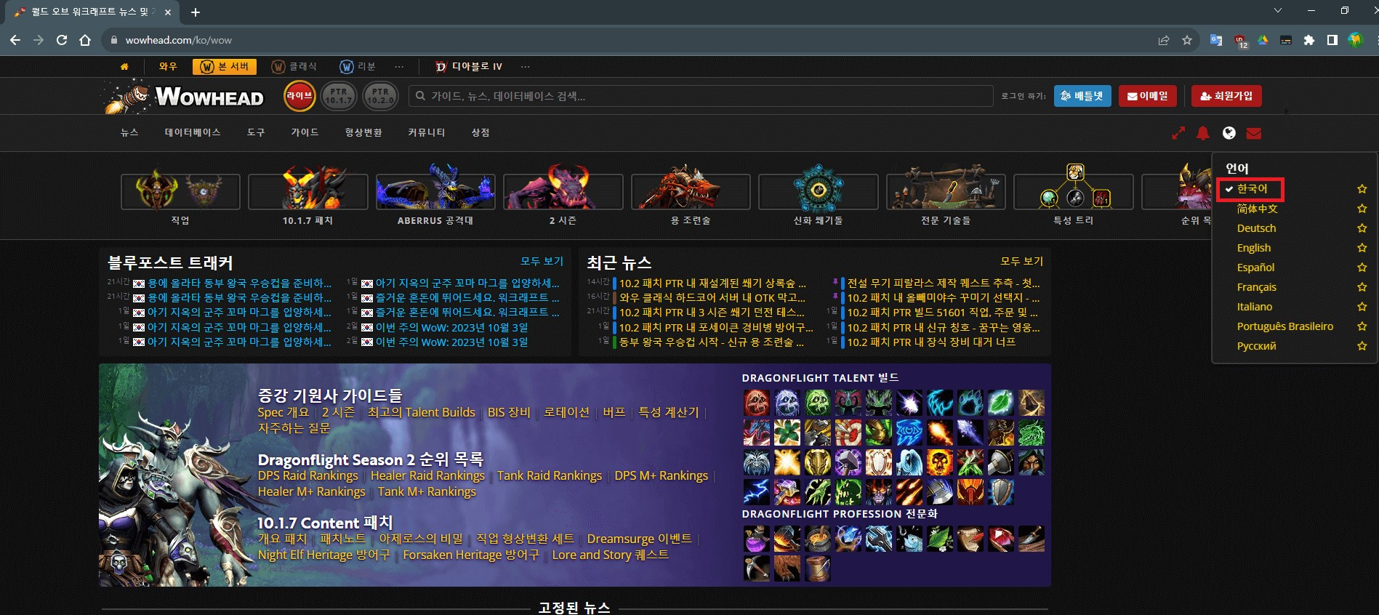The height and width of the screenshot is (615, 1379).
Task: Expand the 형상변환 navigation menu
Action: (x=363, y=132)
